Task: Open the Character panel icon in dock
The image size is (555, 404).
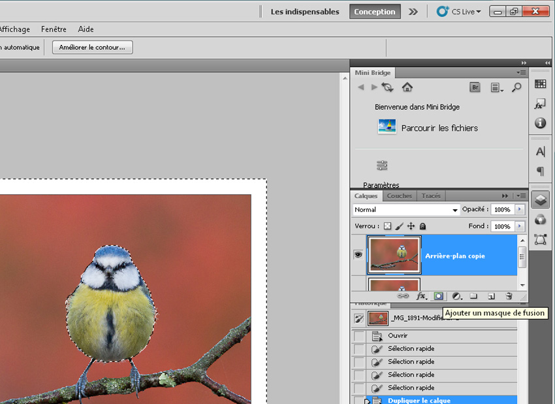Action: [540, 152]
